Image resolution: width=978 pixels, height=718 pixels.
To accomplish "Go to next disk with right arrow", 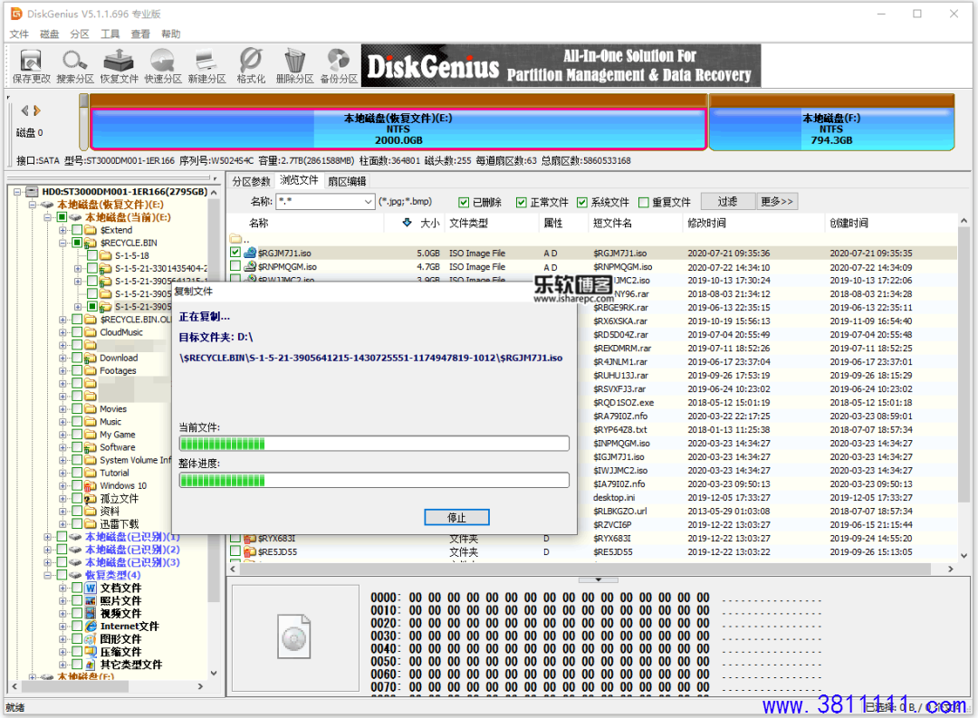I will click(x=37, y=110).
